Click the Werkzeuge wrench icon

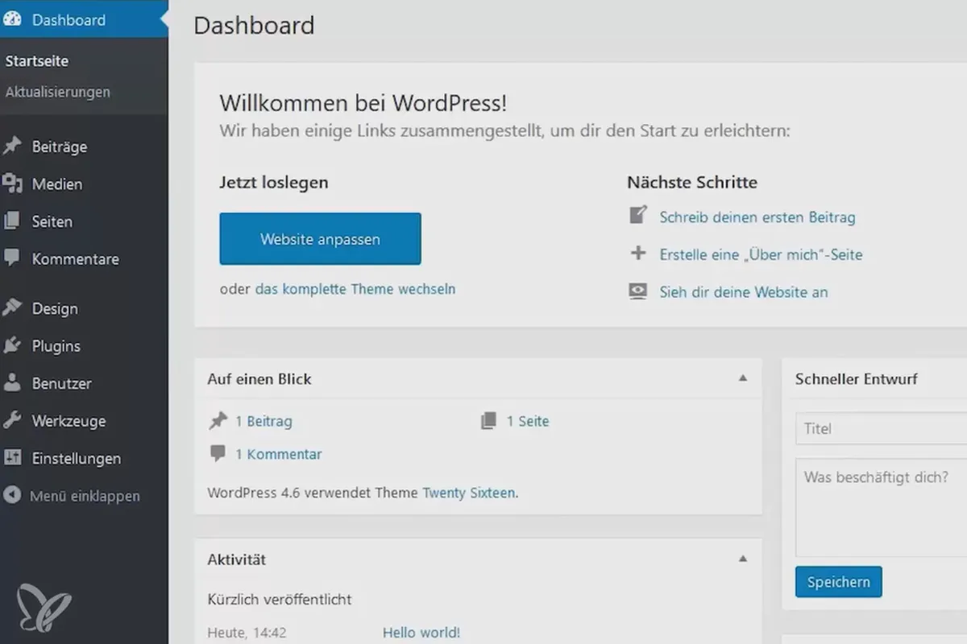12,421
